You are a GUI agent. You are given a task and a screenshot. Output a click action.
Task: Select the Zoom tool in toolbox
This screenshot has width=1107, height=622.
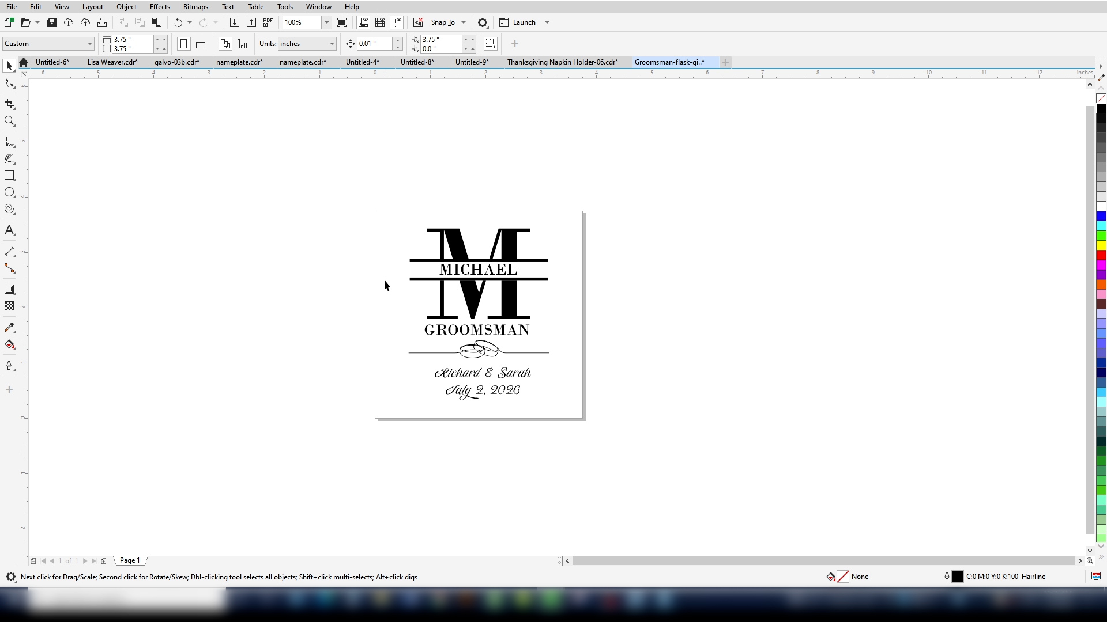(9, 121)
